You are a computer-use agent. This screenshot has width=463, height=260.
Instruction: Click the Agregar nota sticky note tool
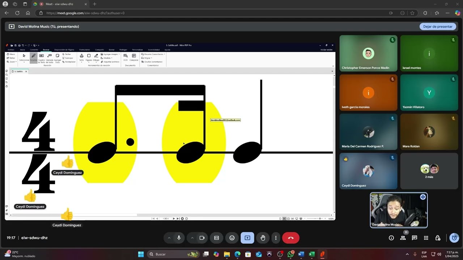(58, 58)
